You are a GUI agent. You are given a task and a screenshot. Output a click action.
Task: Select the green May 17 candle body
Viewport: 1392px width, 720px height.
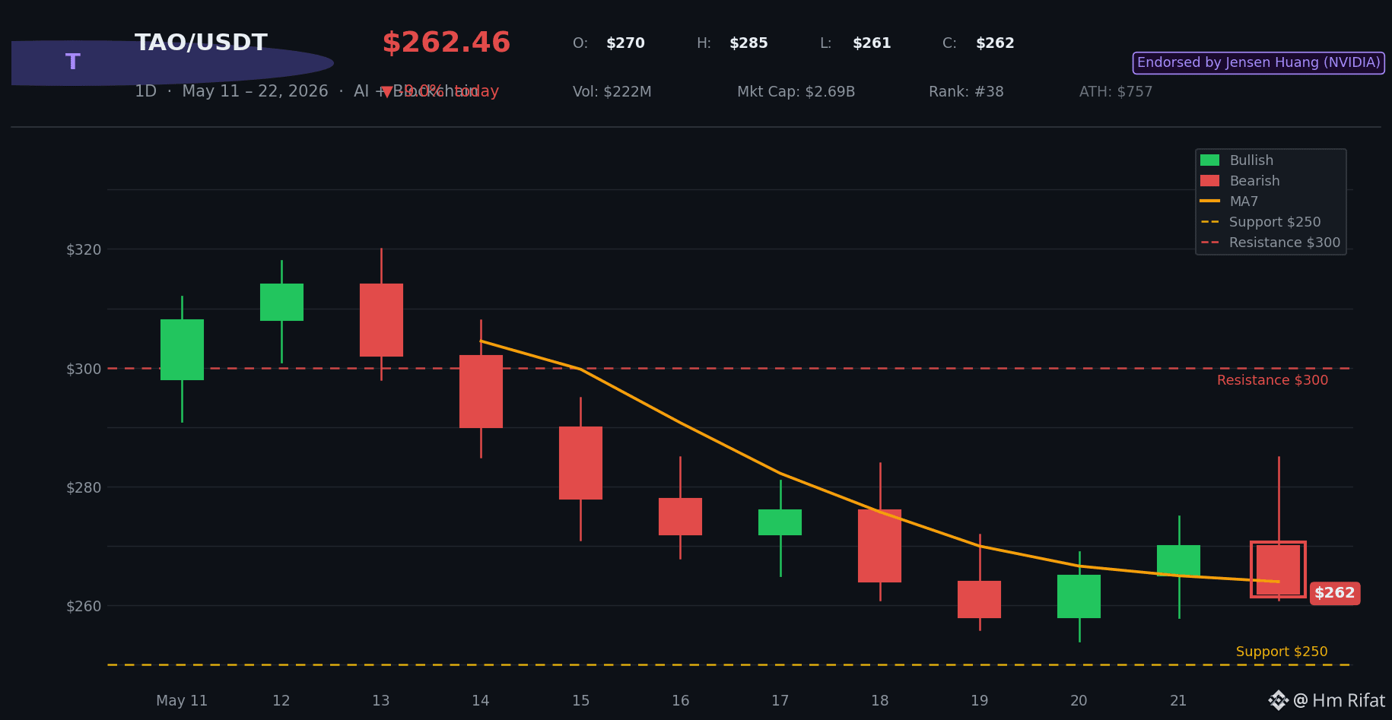coord(780,522)
